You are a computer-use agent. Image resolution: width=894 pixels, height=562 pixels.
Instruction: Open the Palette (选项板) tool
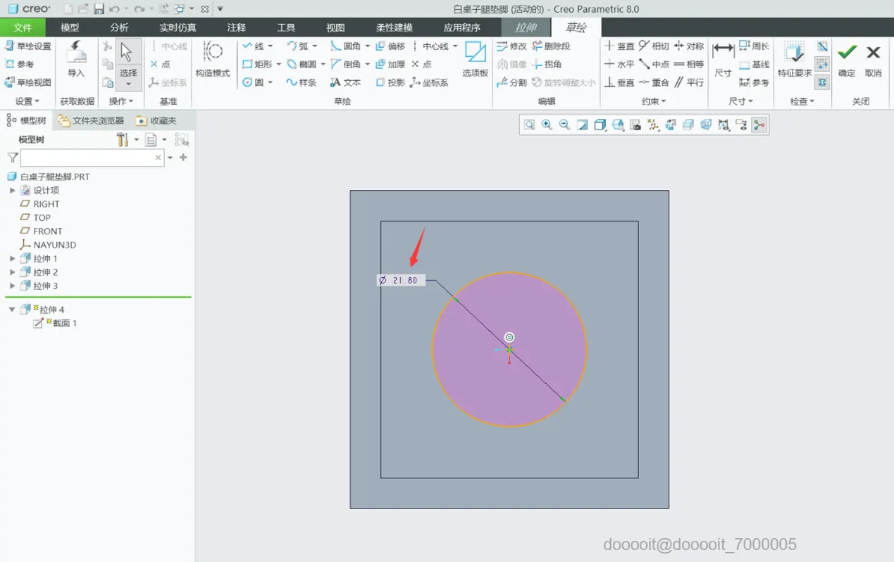point(476,60)
